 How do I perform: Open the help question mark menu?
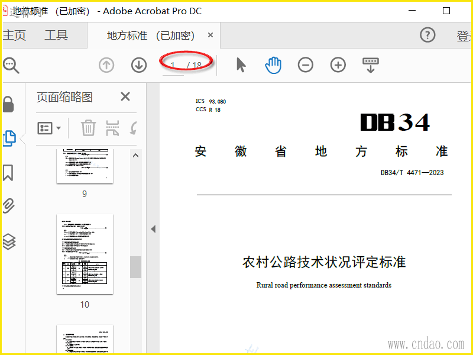point(427,35)
